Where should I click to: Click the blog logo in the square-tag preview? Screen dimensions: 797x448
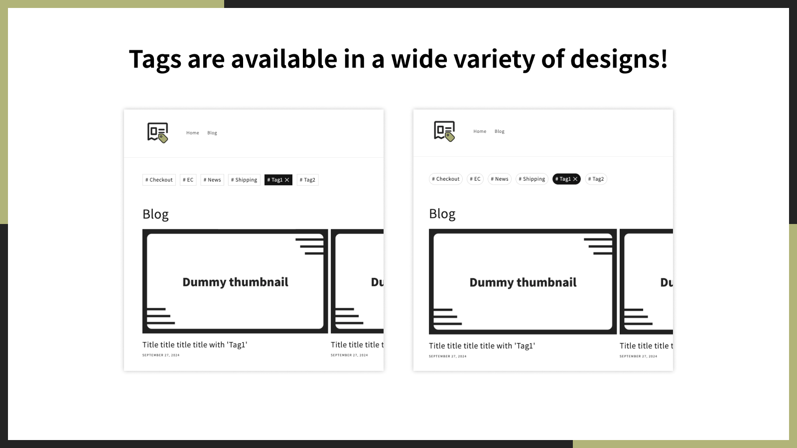[157, 132]
